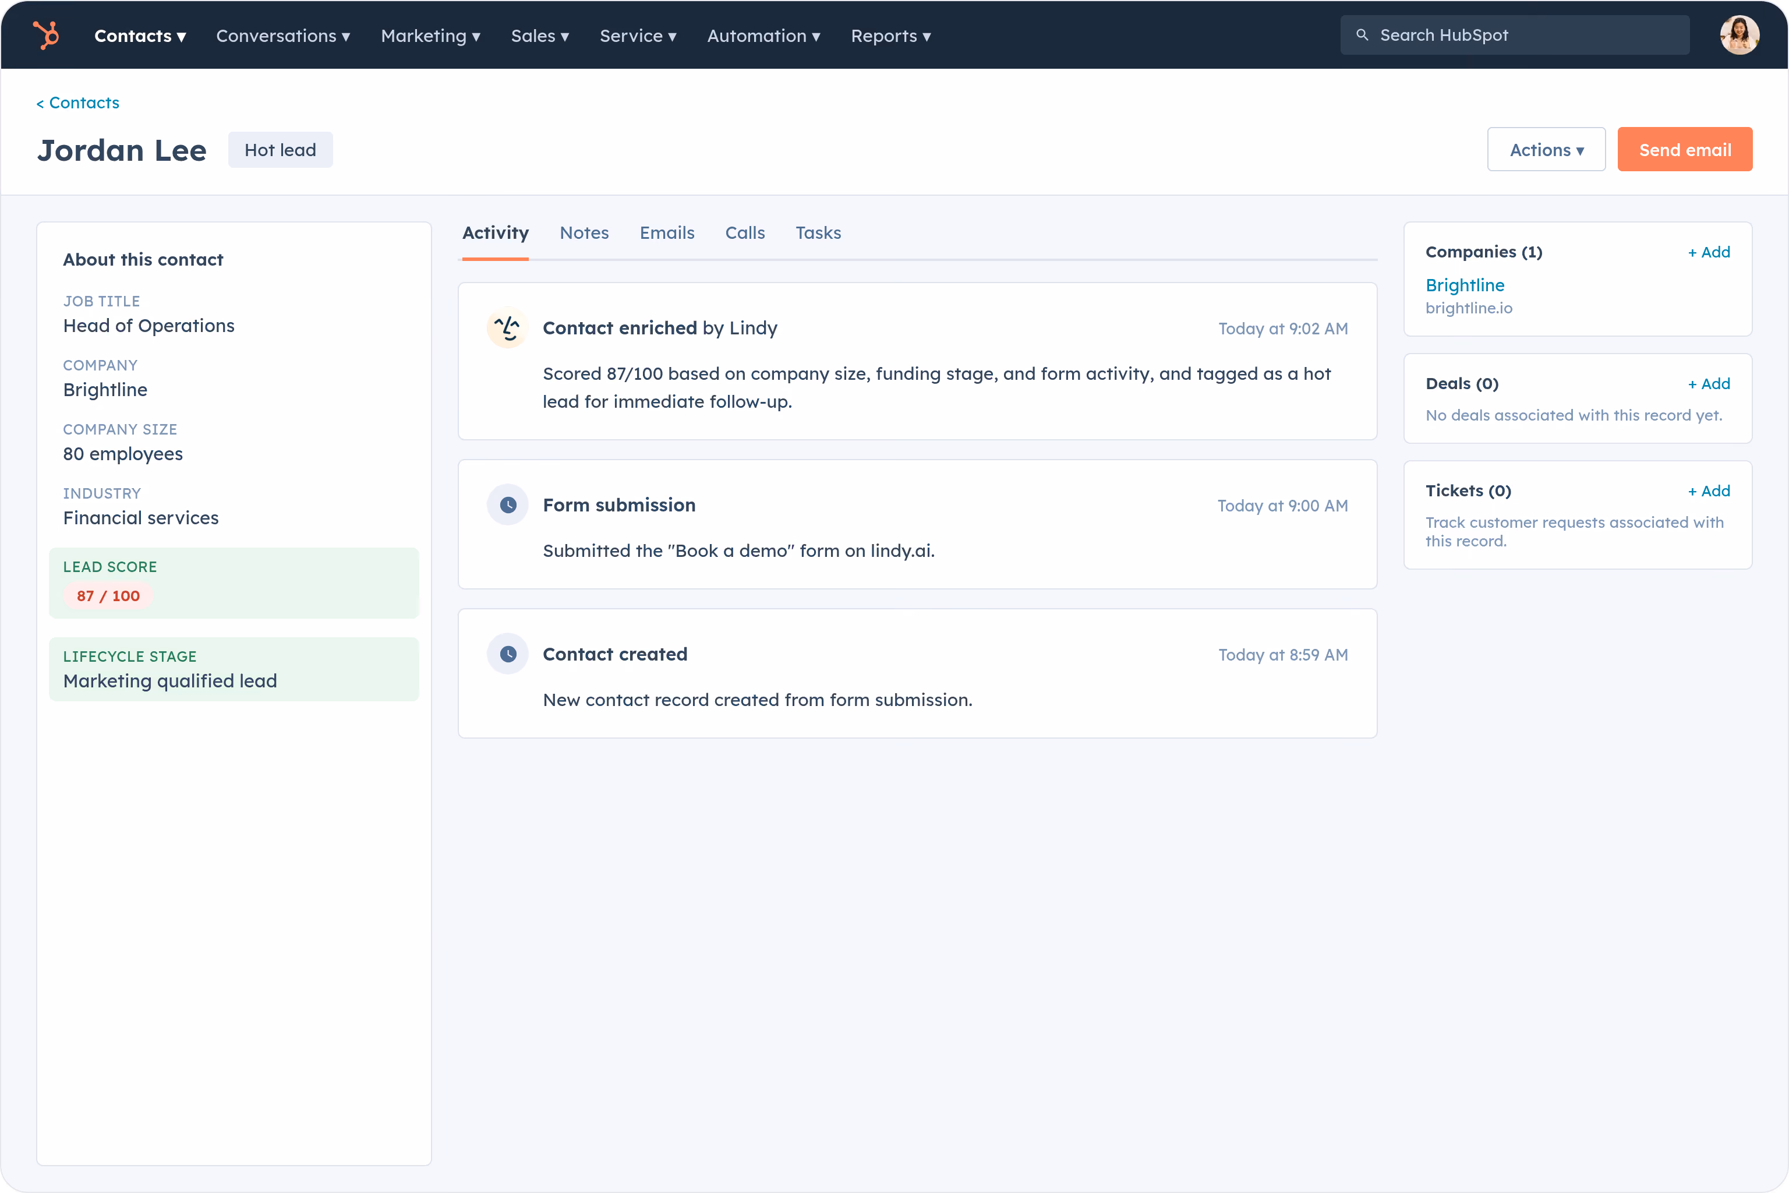1789x1193 pixels.
Task: Click the Jordan Lee contact name
Action: click(x=122, y=150)
